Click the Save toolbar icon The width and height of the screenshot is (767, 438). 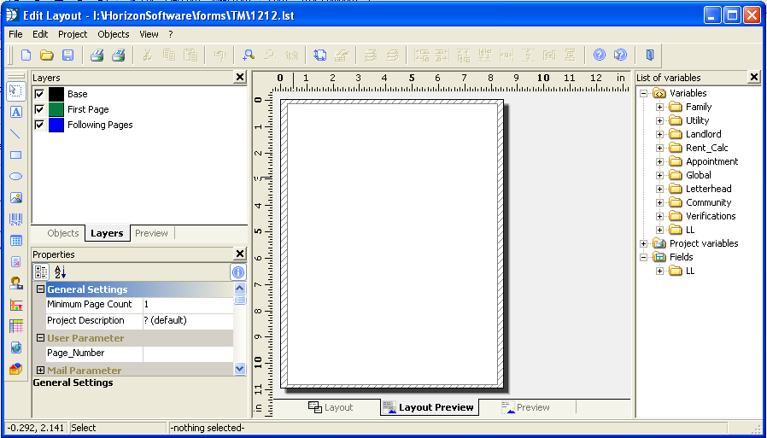click(x=67, y=55)
